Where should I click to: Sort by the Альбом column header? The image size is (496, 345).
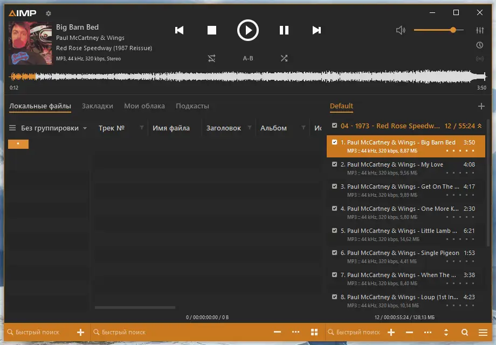(273, 128)
